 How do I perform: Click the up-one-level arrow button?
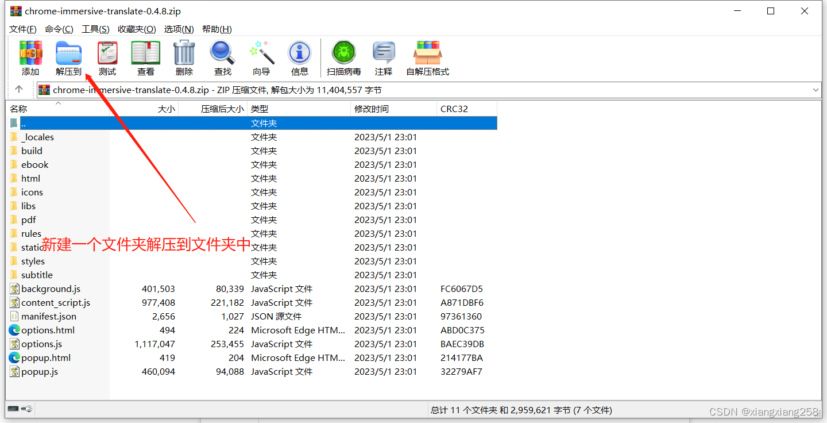(x=19, y=90)
